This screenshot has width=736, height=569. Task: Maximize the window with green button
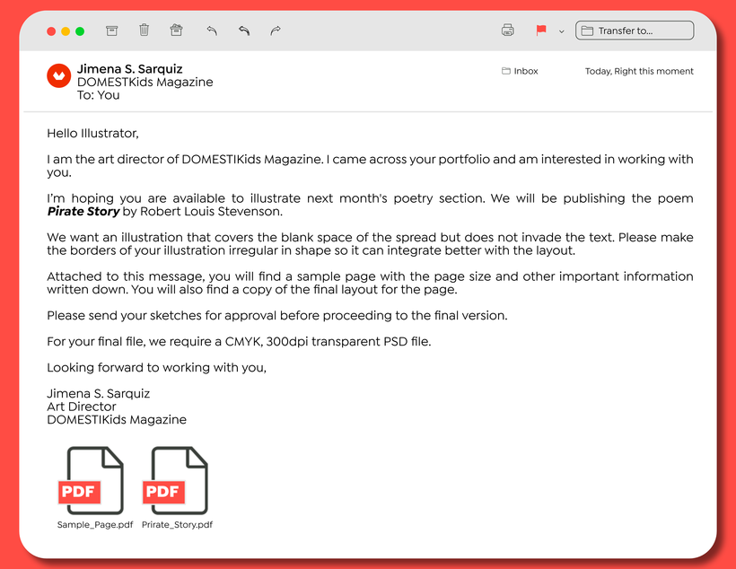tap(80, 31)
